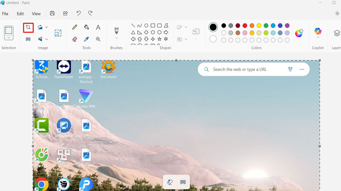The height and width of the screenshot is (191, 341).
Task: Expand the Selection tool dropdown
Action: (x=9, y=38)
